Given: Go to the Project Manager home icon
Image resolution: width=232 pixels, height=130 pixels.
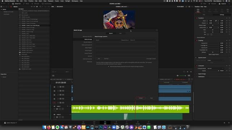Looking at the screenshot, I should 224,123.
